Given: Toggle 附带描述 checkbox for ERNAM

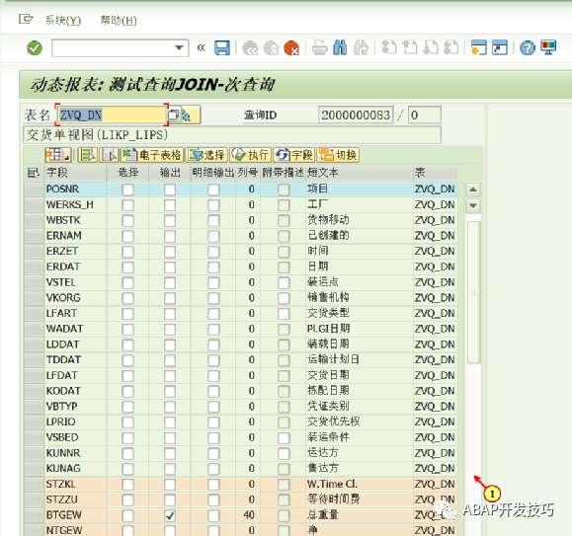Looking at the screenshot, I should (x=284, y=236).
